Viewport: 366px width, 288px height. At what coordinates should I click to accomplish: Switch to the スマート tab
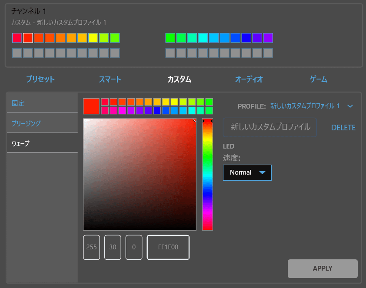(x=110, y=79)
